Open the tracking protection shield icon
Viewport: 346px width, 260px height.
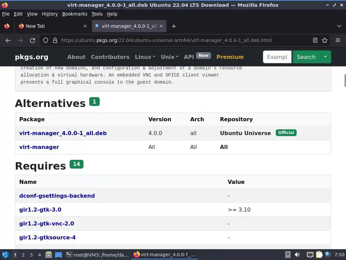point(46,41)
